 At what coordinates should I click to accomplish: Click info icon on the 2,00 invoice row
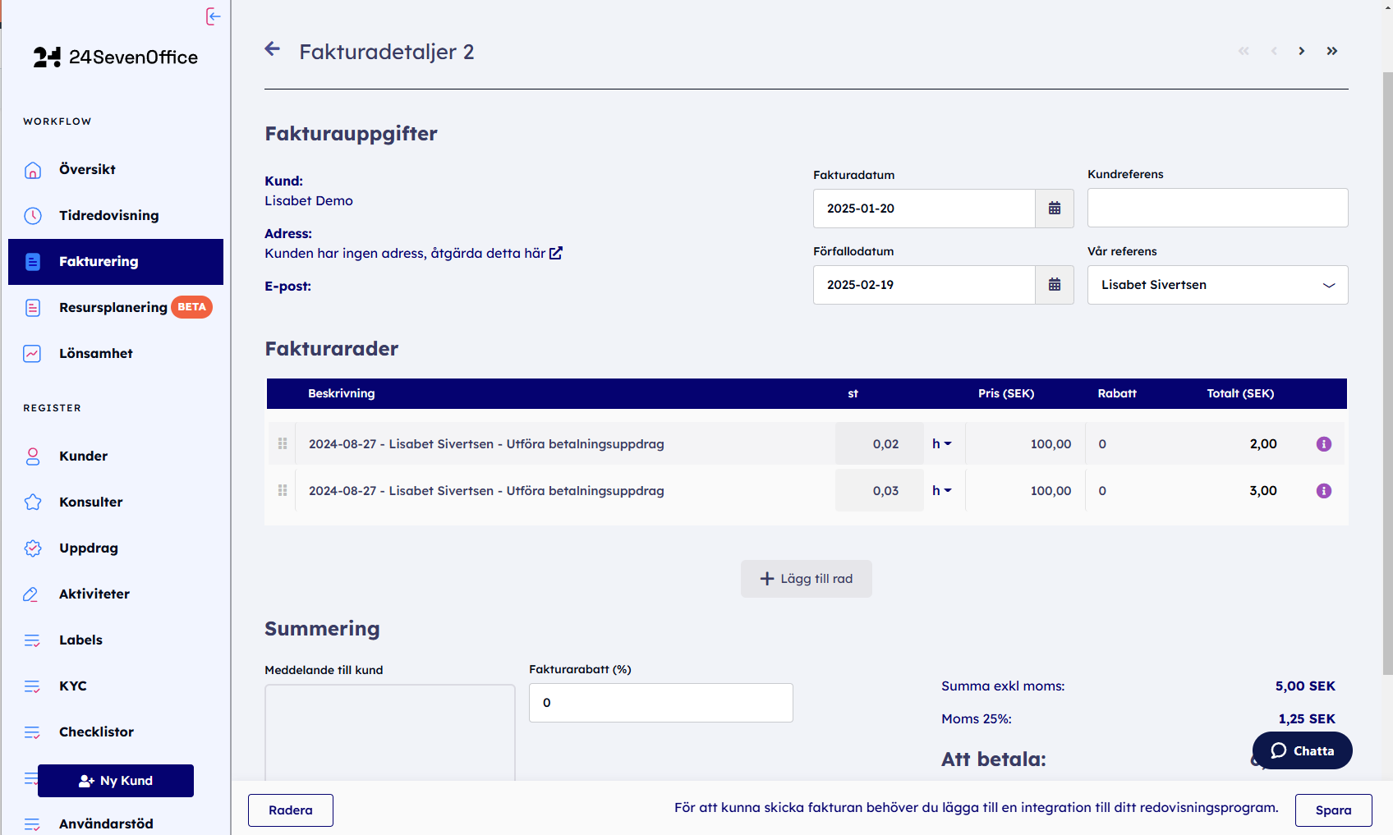pos(1323,444)
